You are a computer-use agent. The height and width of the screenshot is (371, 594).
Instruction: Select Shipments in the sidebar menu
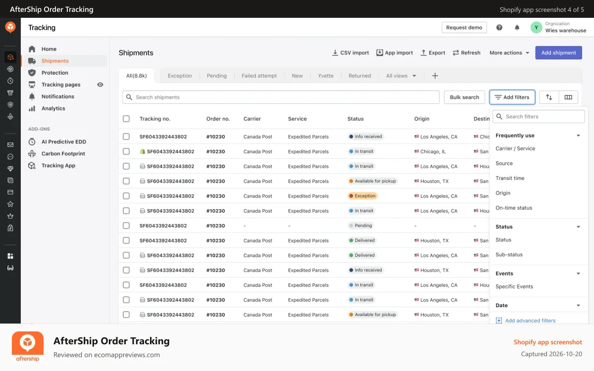64,61
